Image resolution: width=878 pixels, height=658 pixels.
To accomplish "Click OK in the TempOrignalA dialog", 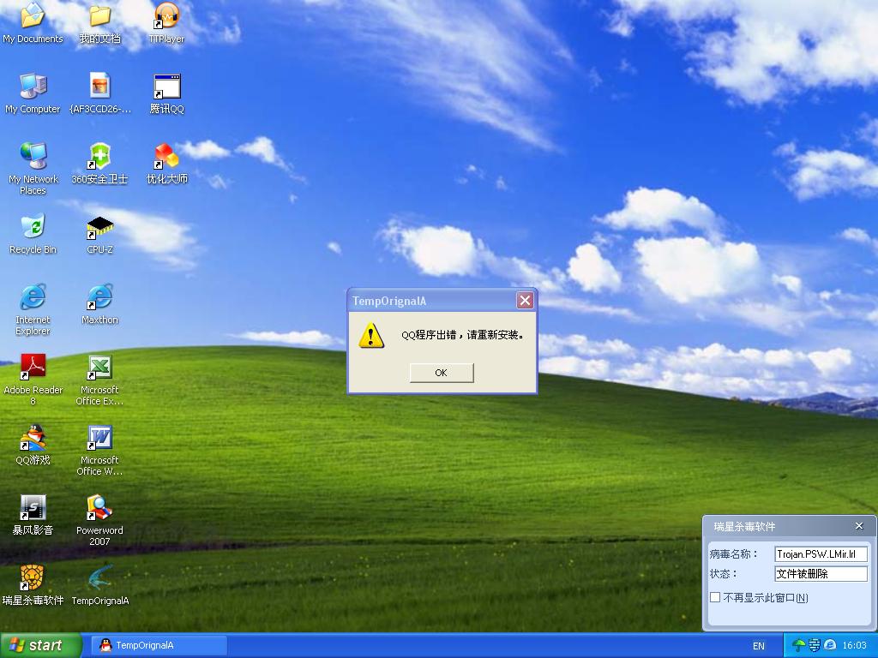I will coord(442,373).
